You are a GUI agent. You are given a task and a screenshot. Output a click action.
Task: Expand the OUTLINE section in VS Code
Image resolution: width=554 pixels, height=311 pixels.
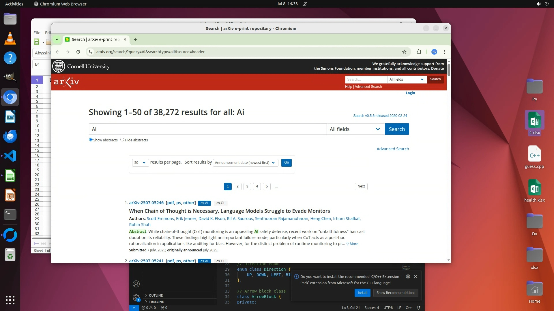tap(156, 295)
